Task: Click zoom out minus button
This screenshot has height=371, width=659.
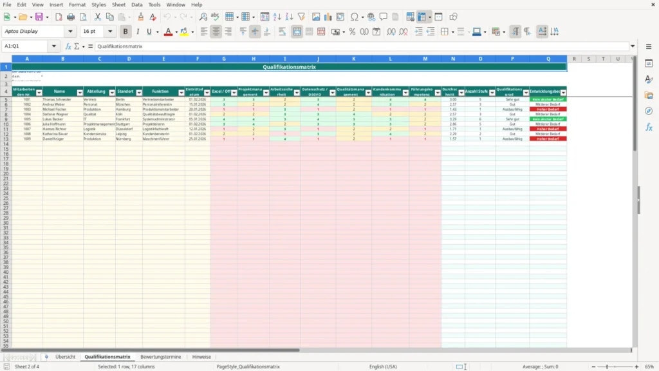Action: 593,366
